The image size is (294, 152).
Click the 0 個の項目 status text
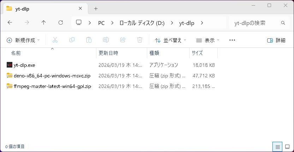(15, 147)
